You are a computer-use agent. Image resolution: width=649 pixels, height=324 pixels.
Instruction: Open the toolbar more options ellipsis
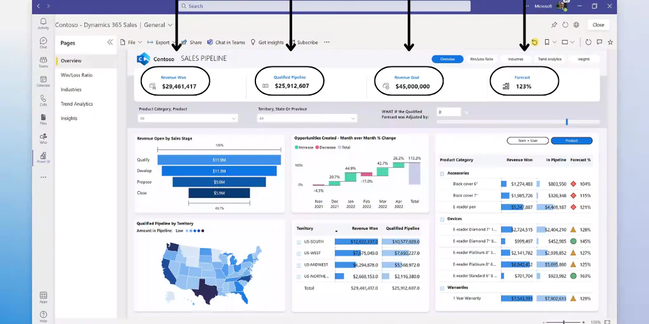point(326,42)
